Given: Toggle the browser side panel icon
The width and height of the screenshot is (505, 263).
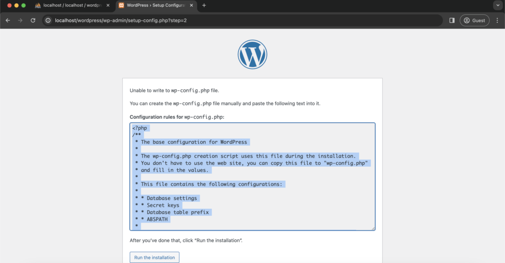Looking at the screenshot, I should coord(452,20).
